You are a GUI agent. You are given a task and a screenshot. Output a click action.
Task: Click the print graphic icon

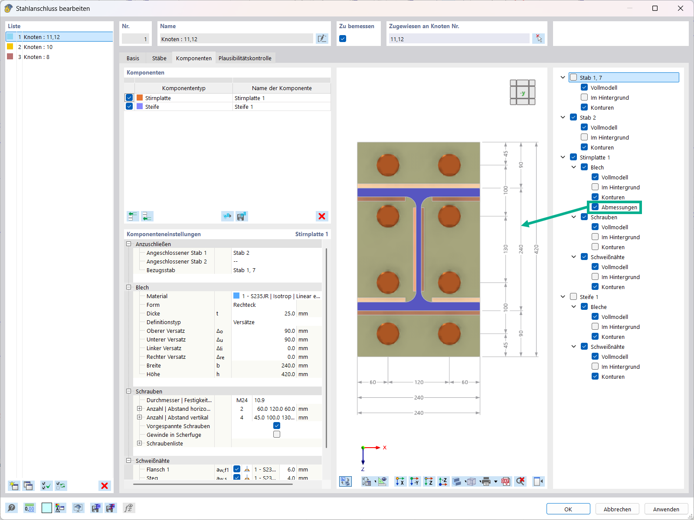486,481
